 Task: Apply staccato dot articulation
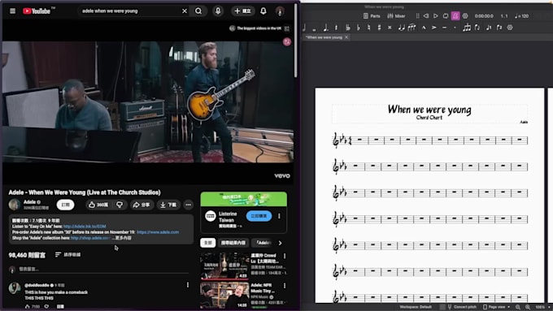click(x=455, y=28)
